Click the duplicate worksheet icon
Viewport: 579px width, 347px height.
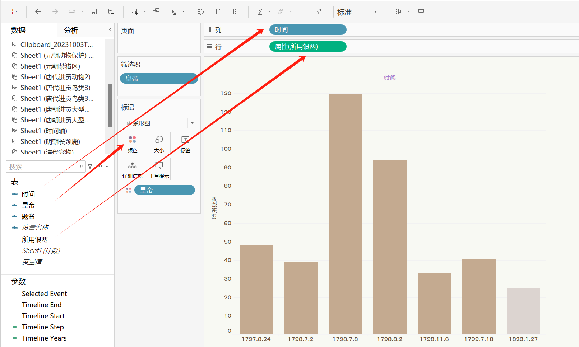click(156, 11)
